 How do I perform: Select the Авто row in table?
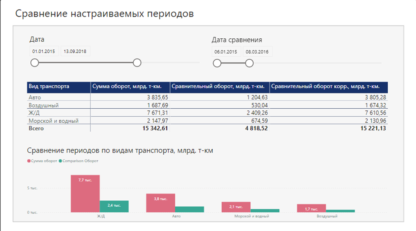point(207,97)
